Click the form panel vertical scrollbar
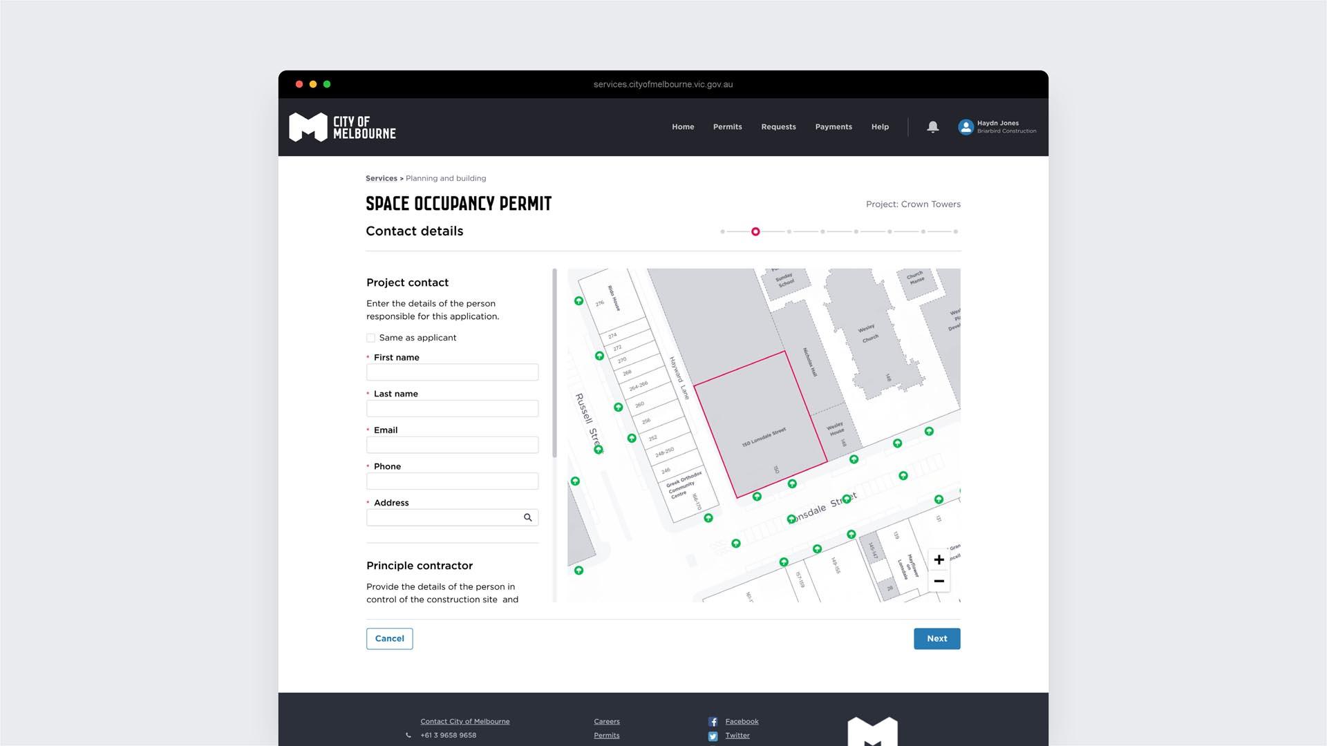This screenshot has height=746, width=1327. [554, 363]
